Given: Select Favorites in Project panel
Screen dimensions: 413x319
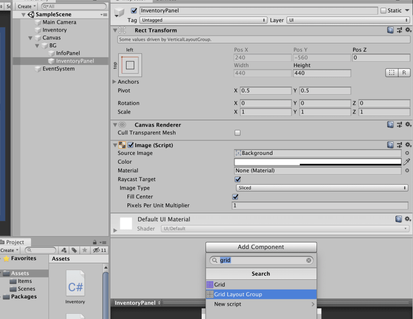Looking at the screenshot, I should 23,258.
